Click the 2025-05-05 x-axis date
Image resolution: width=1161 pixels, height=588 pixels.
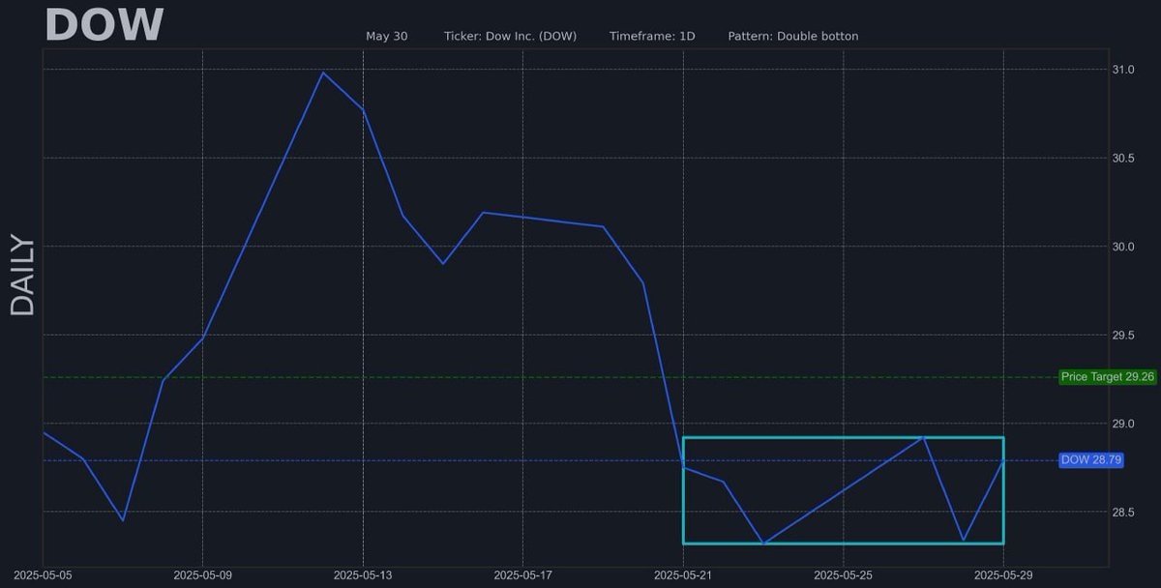click(43, 574)
